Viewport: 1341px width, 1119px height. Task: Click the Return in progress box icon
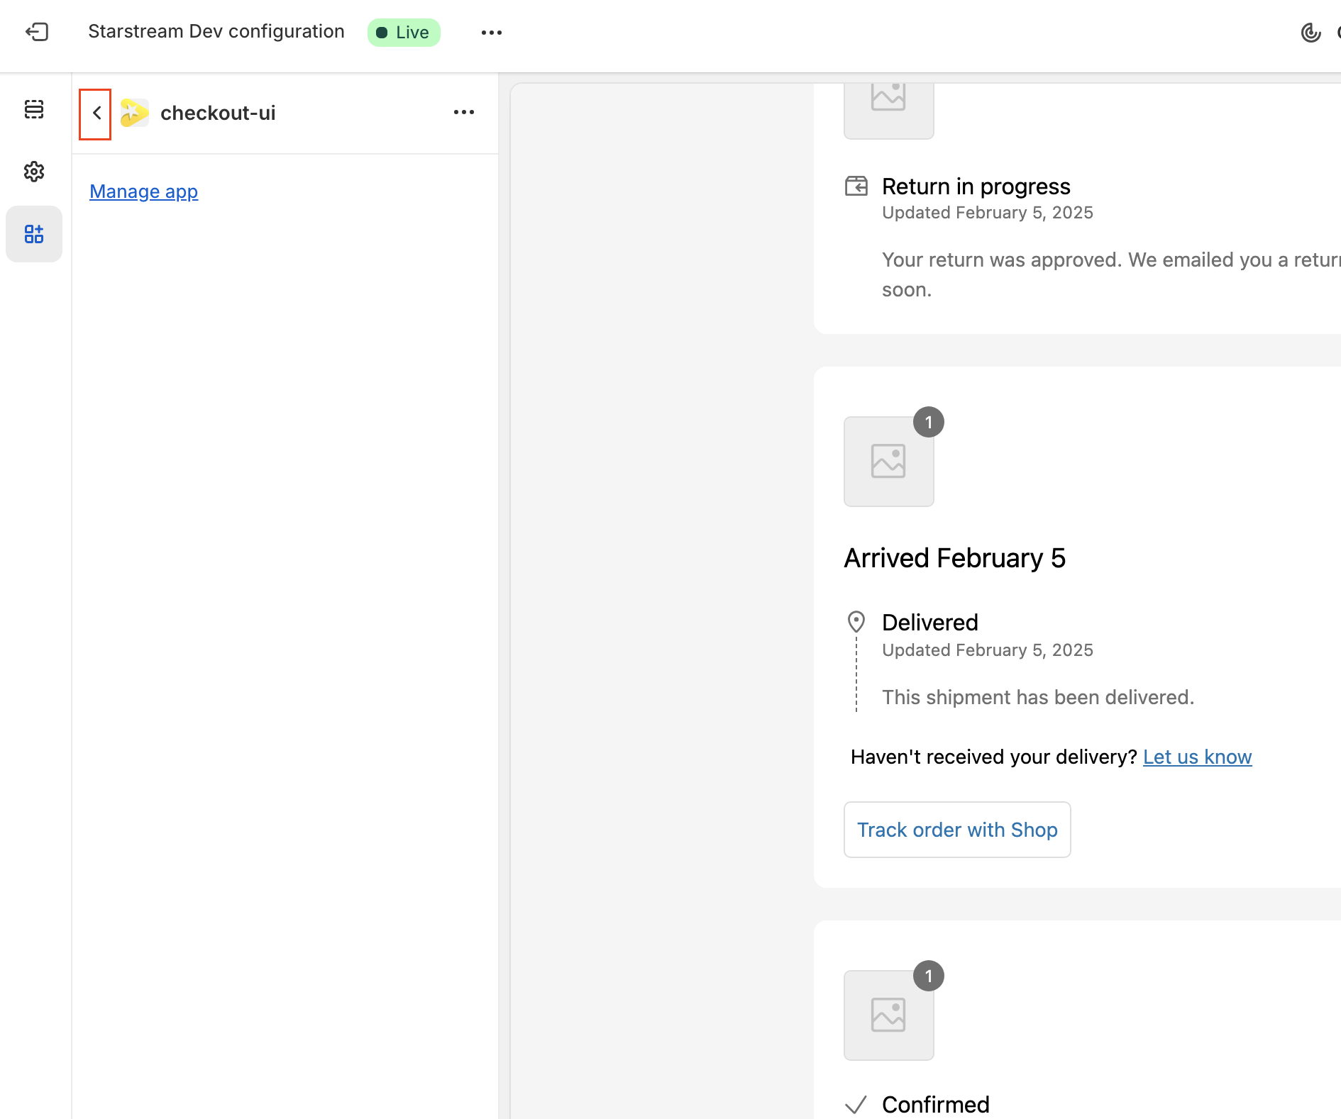(856, 186)
